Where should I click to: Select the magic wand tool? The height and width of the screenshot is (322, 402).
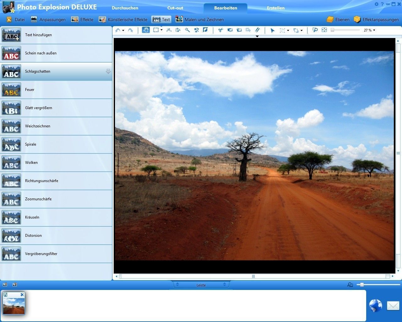click(x=187, y=30)
